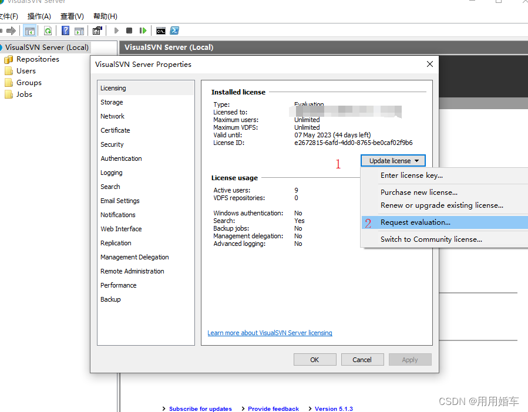Image resolution: width=528 pixels, height=412 pixels.
Task: Open Help via the question mark icon
Action: (66, 31)
